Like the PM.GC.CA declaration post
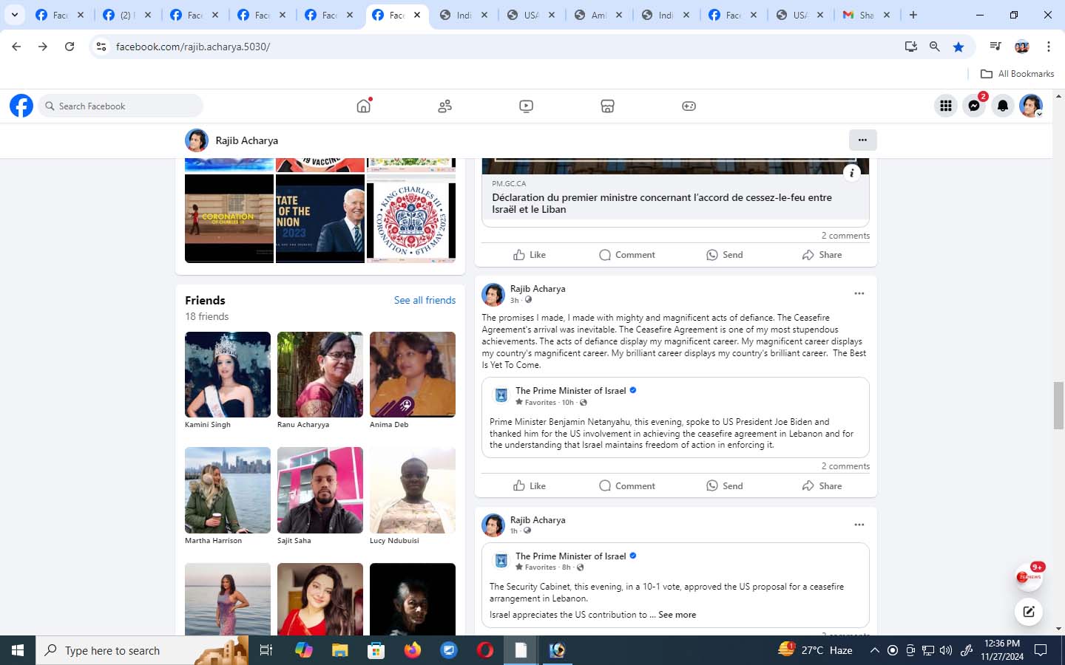Screen dimensions: 1065x665 pos(530,254)
